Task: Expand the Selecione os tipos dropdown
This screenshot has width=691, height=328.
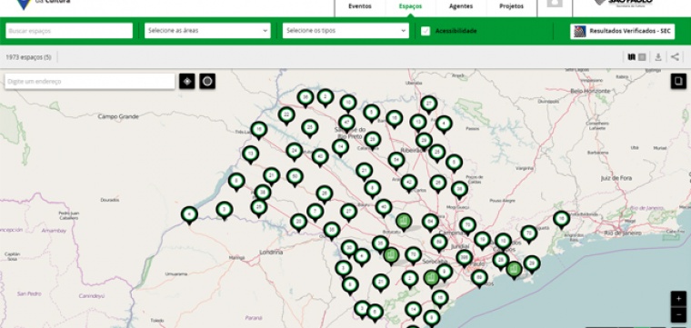Action: click(x=345, y=31)
